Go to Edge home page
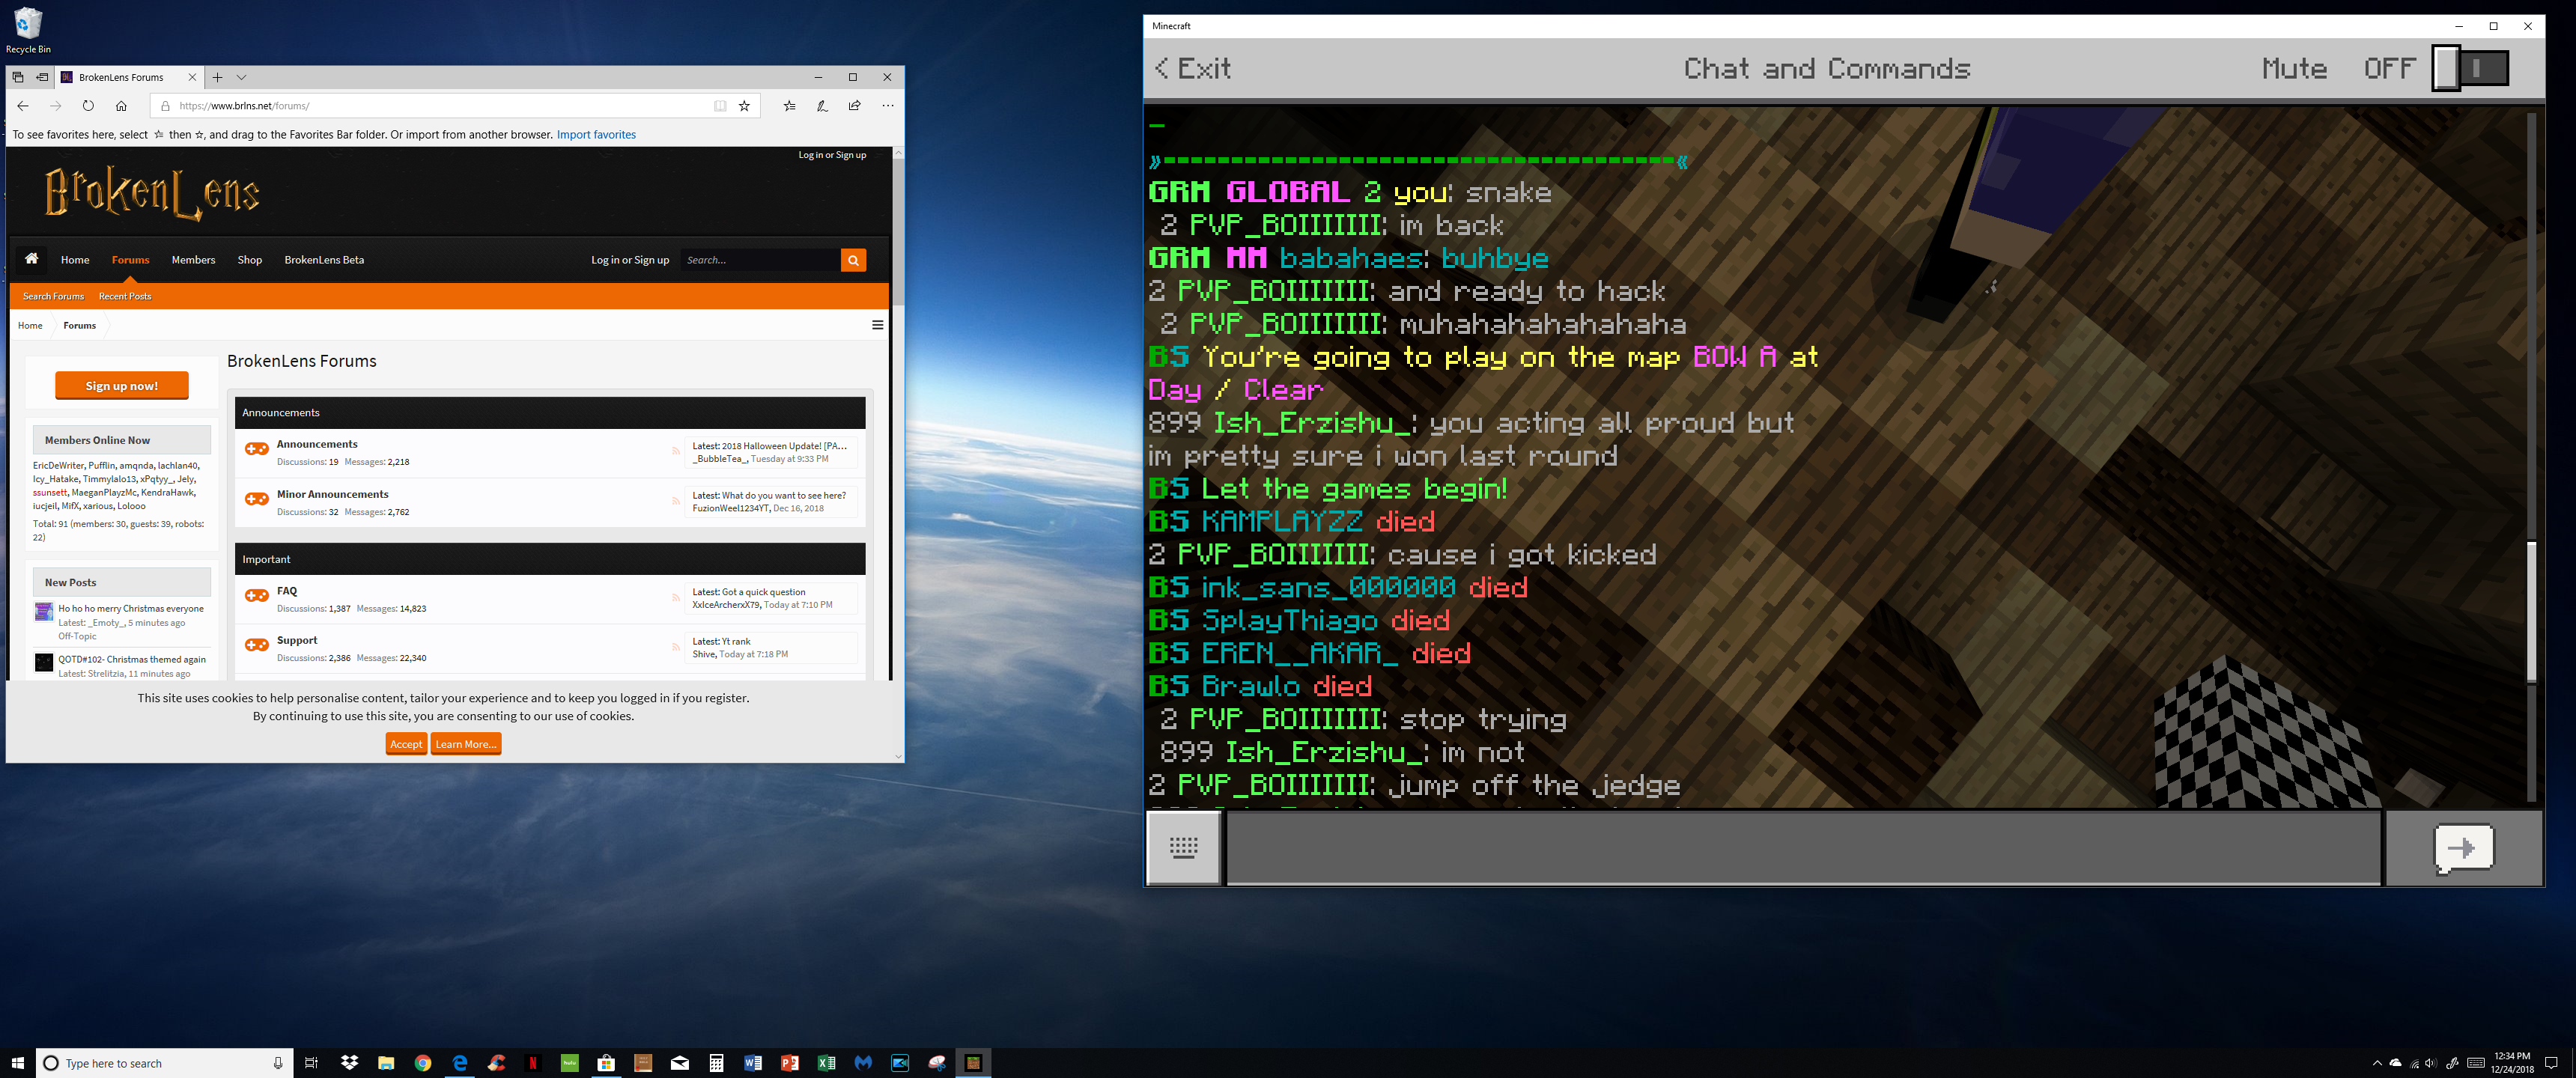The image size is (2576, 1078). [121, 106]
